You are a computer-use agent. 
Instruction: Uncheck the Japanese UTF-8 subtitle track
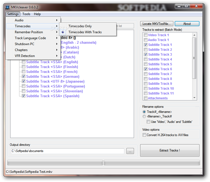coord(23,81)
